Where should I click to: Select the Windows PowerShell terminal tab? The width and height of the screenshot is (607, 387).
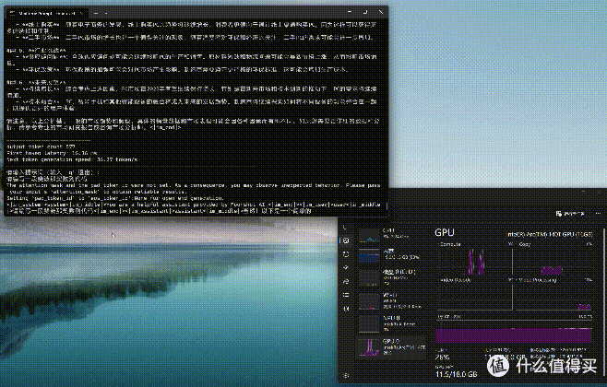pyautogui.click(x=46, y=13)
